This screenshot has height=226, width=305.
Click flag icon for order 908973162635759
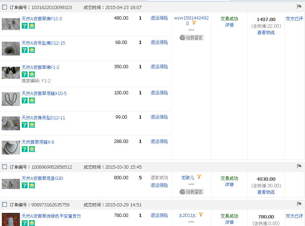pos(299,204)
